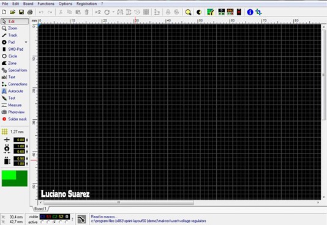Open the Options menu
The height and width of the screenshot is (225, 327).
66,4
